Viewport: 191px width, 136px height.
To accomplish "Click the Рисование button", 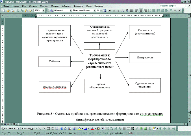I will point(7,128).
